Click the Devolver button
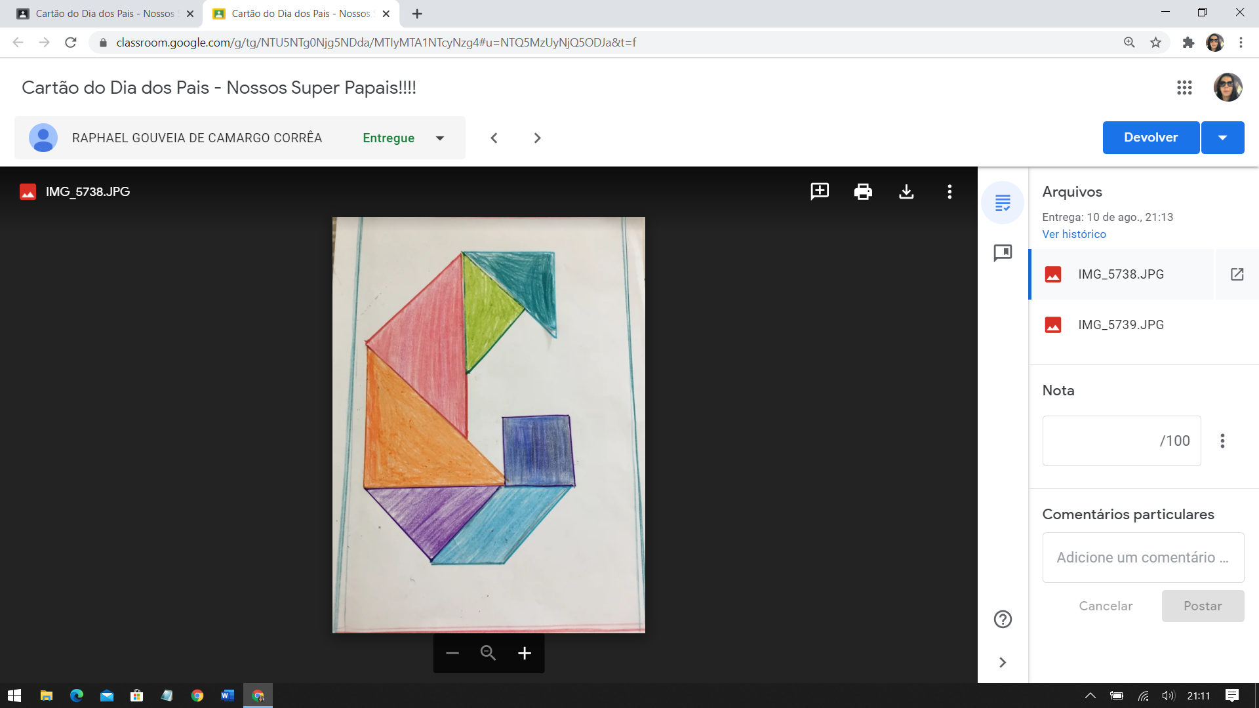Screen dimensions: 1259x708 pos(1151,138)
